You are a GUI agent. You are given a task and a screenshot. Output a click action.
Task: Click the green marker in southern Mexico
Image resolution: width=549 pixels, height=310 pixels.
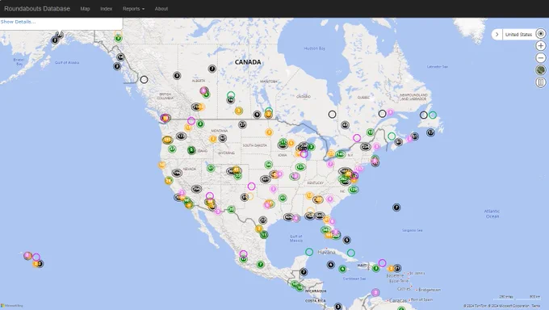pyautogui.click(x=260, y=265)
